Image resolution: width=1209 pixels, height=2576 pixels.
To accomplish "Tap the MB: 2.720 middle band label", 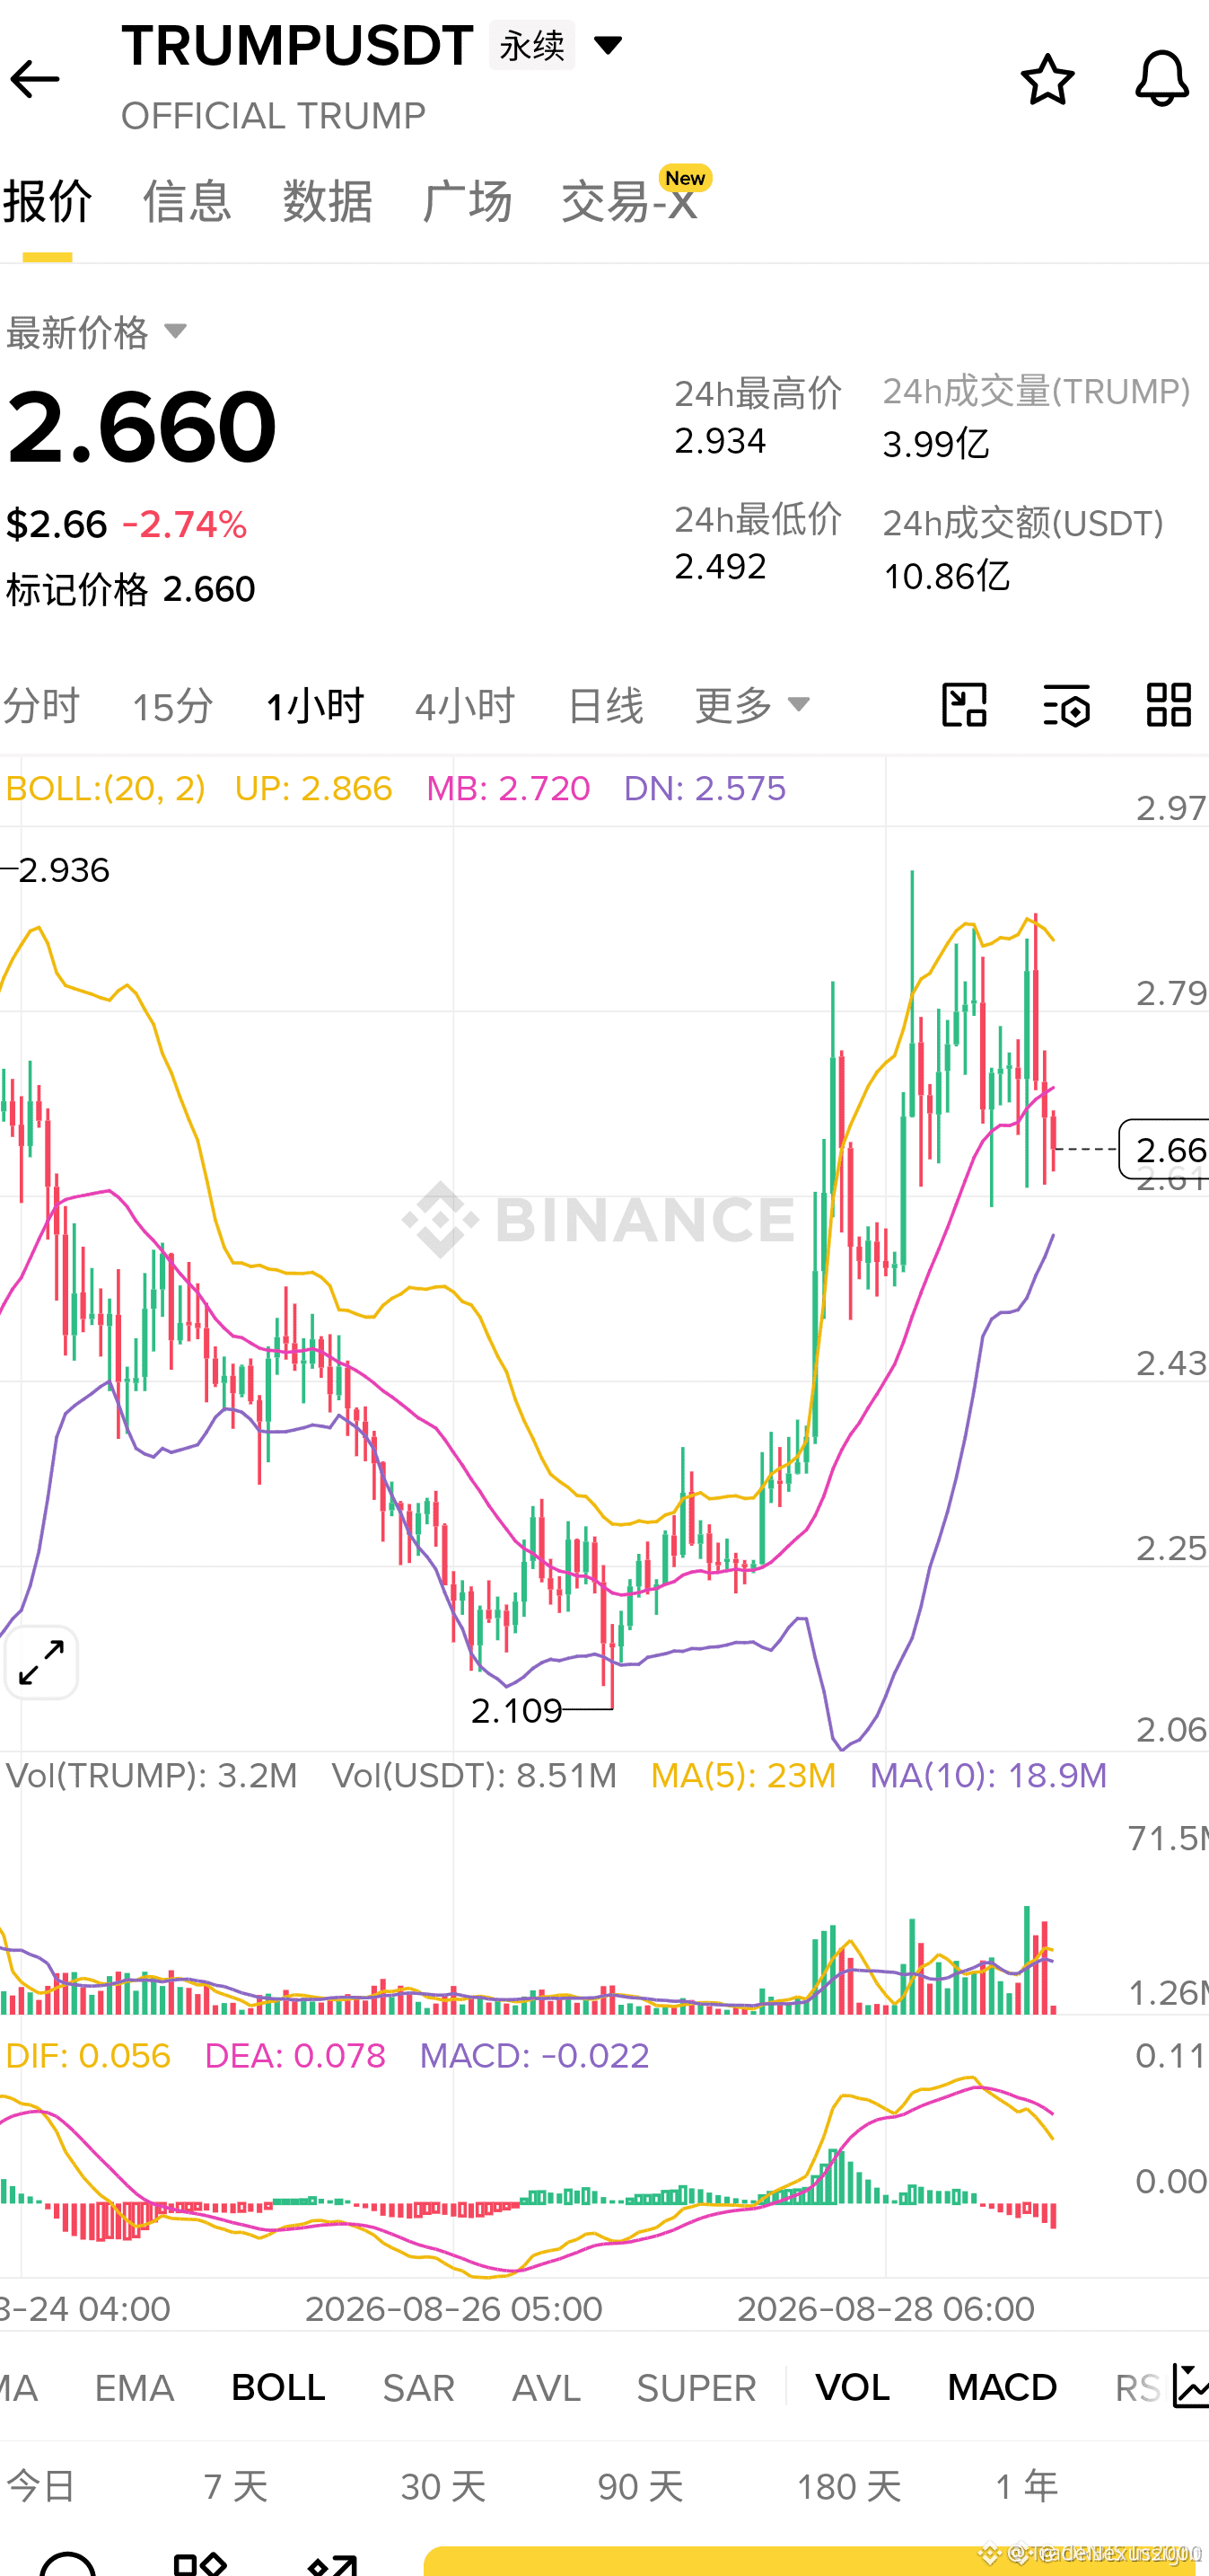I will click(x=508, y=789).
